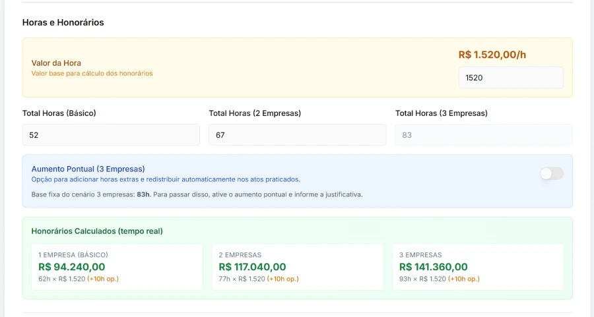Click the disabled Total Horas (3 Empresas) field

click(x=483, y=134)
